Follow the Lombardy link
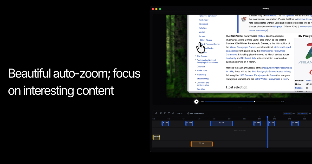 coord(231,58)
